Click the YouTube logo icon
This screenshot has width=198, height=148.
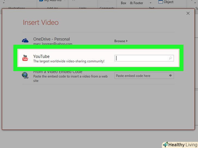click(25, 58)
